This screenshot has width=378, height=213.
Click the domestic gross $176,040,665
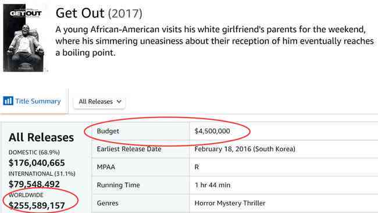click(x=37, y=163)
